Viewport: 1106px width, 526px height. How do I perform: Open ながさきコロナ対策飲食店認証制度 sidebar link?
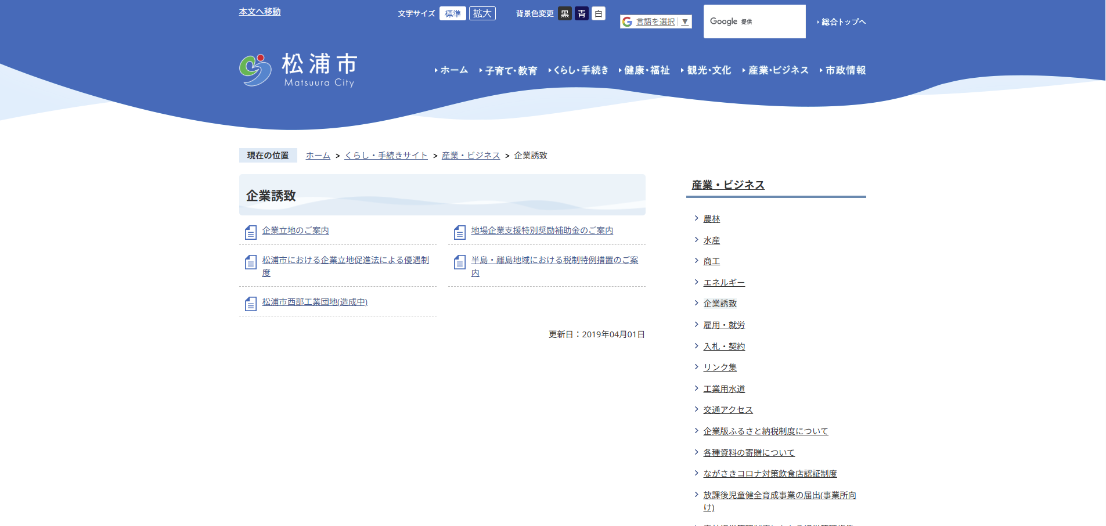tap(770, 474)
